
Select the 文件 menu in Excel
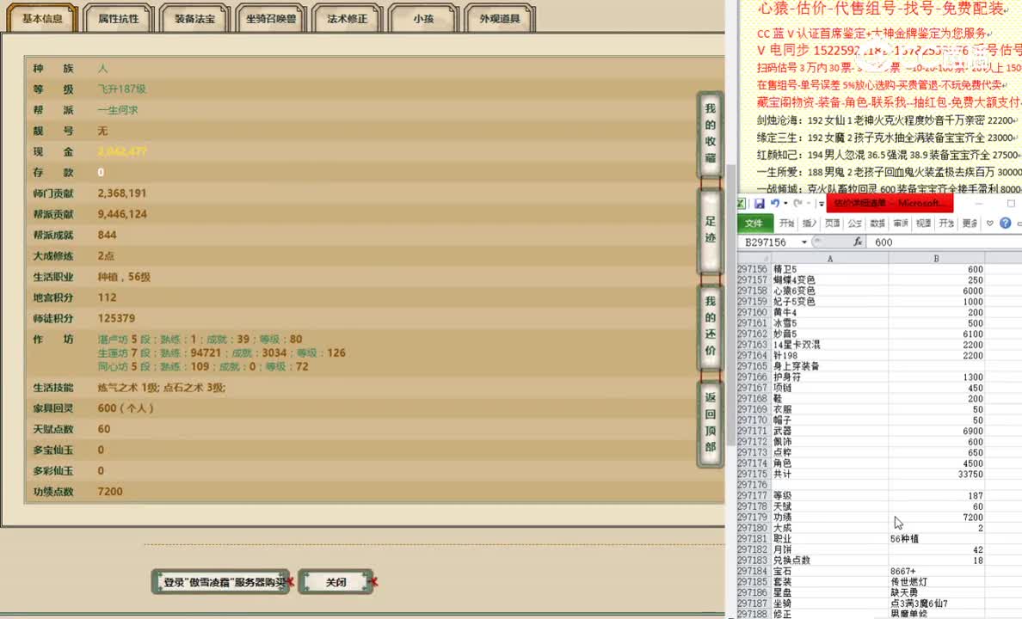754,223
